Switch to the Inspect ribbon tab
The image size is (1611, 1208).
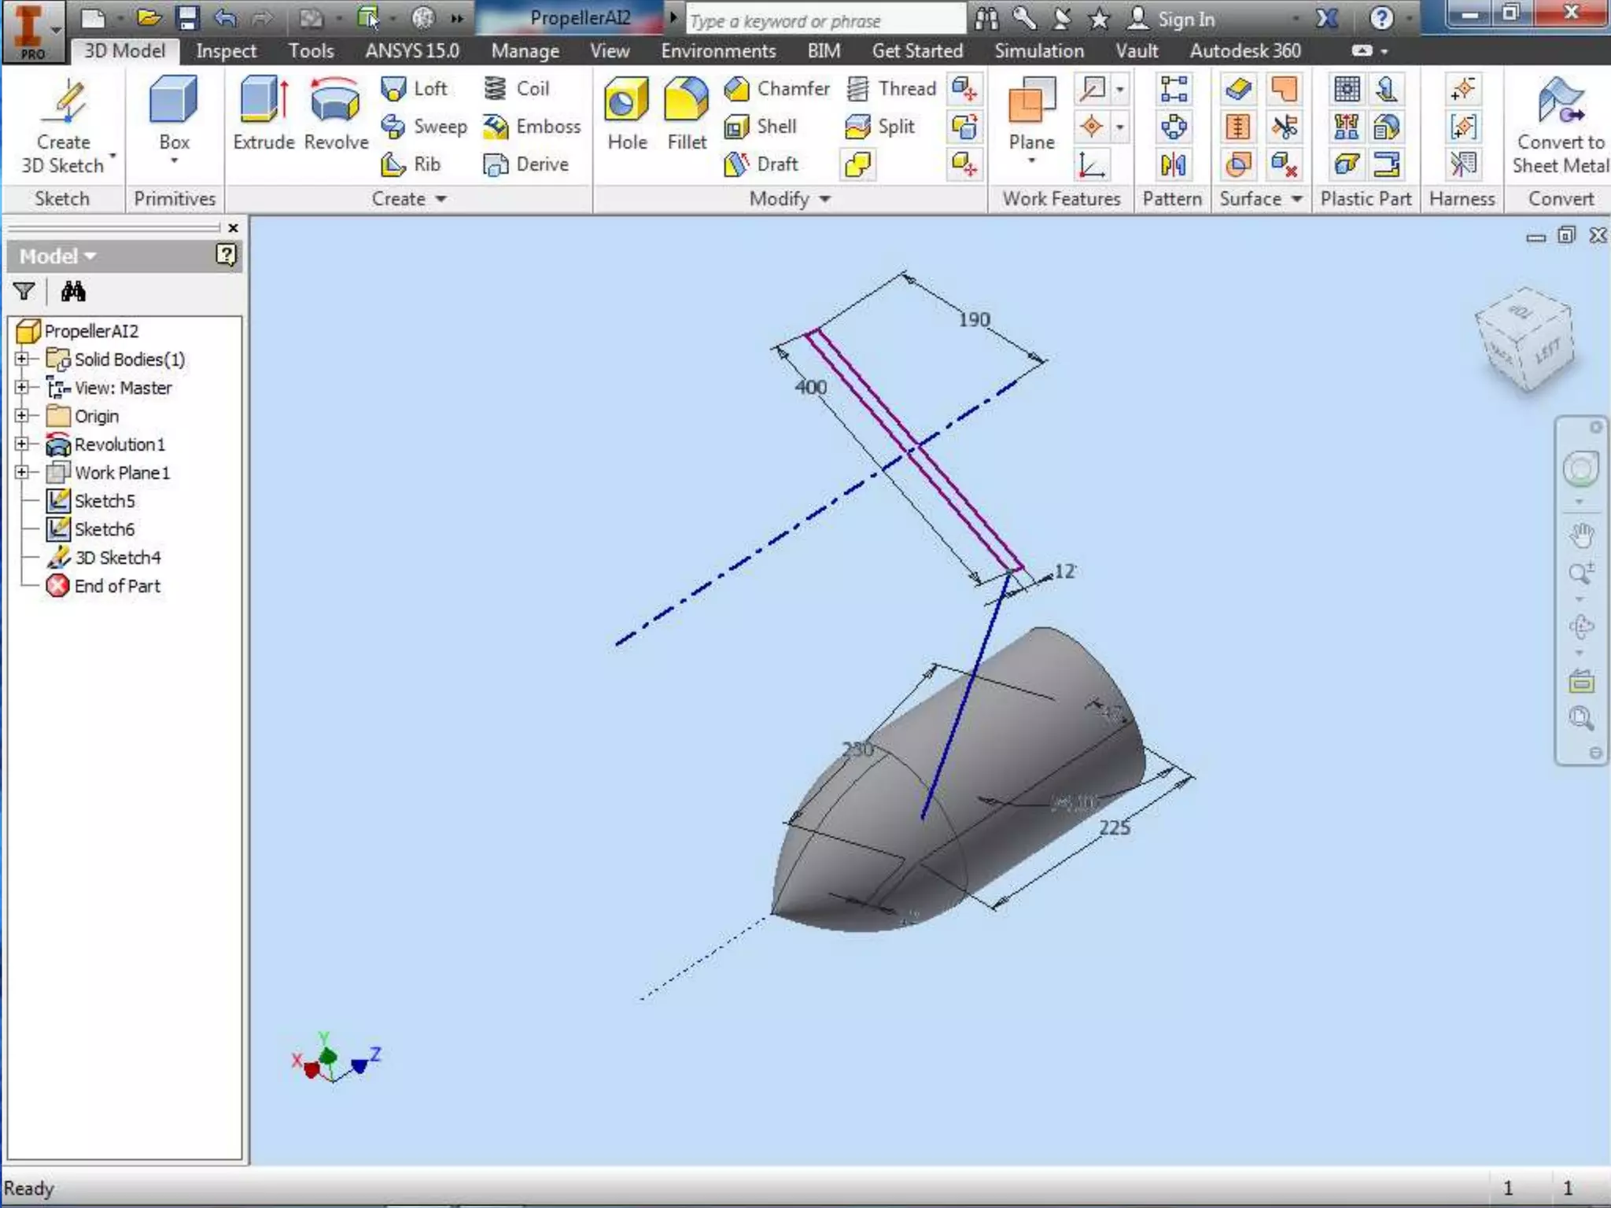226,51
